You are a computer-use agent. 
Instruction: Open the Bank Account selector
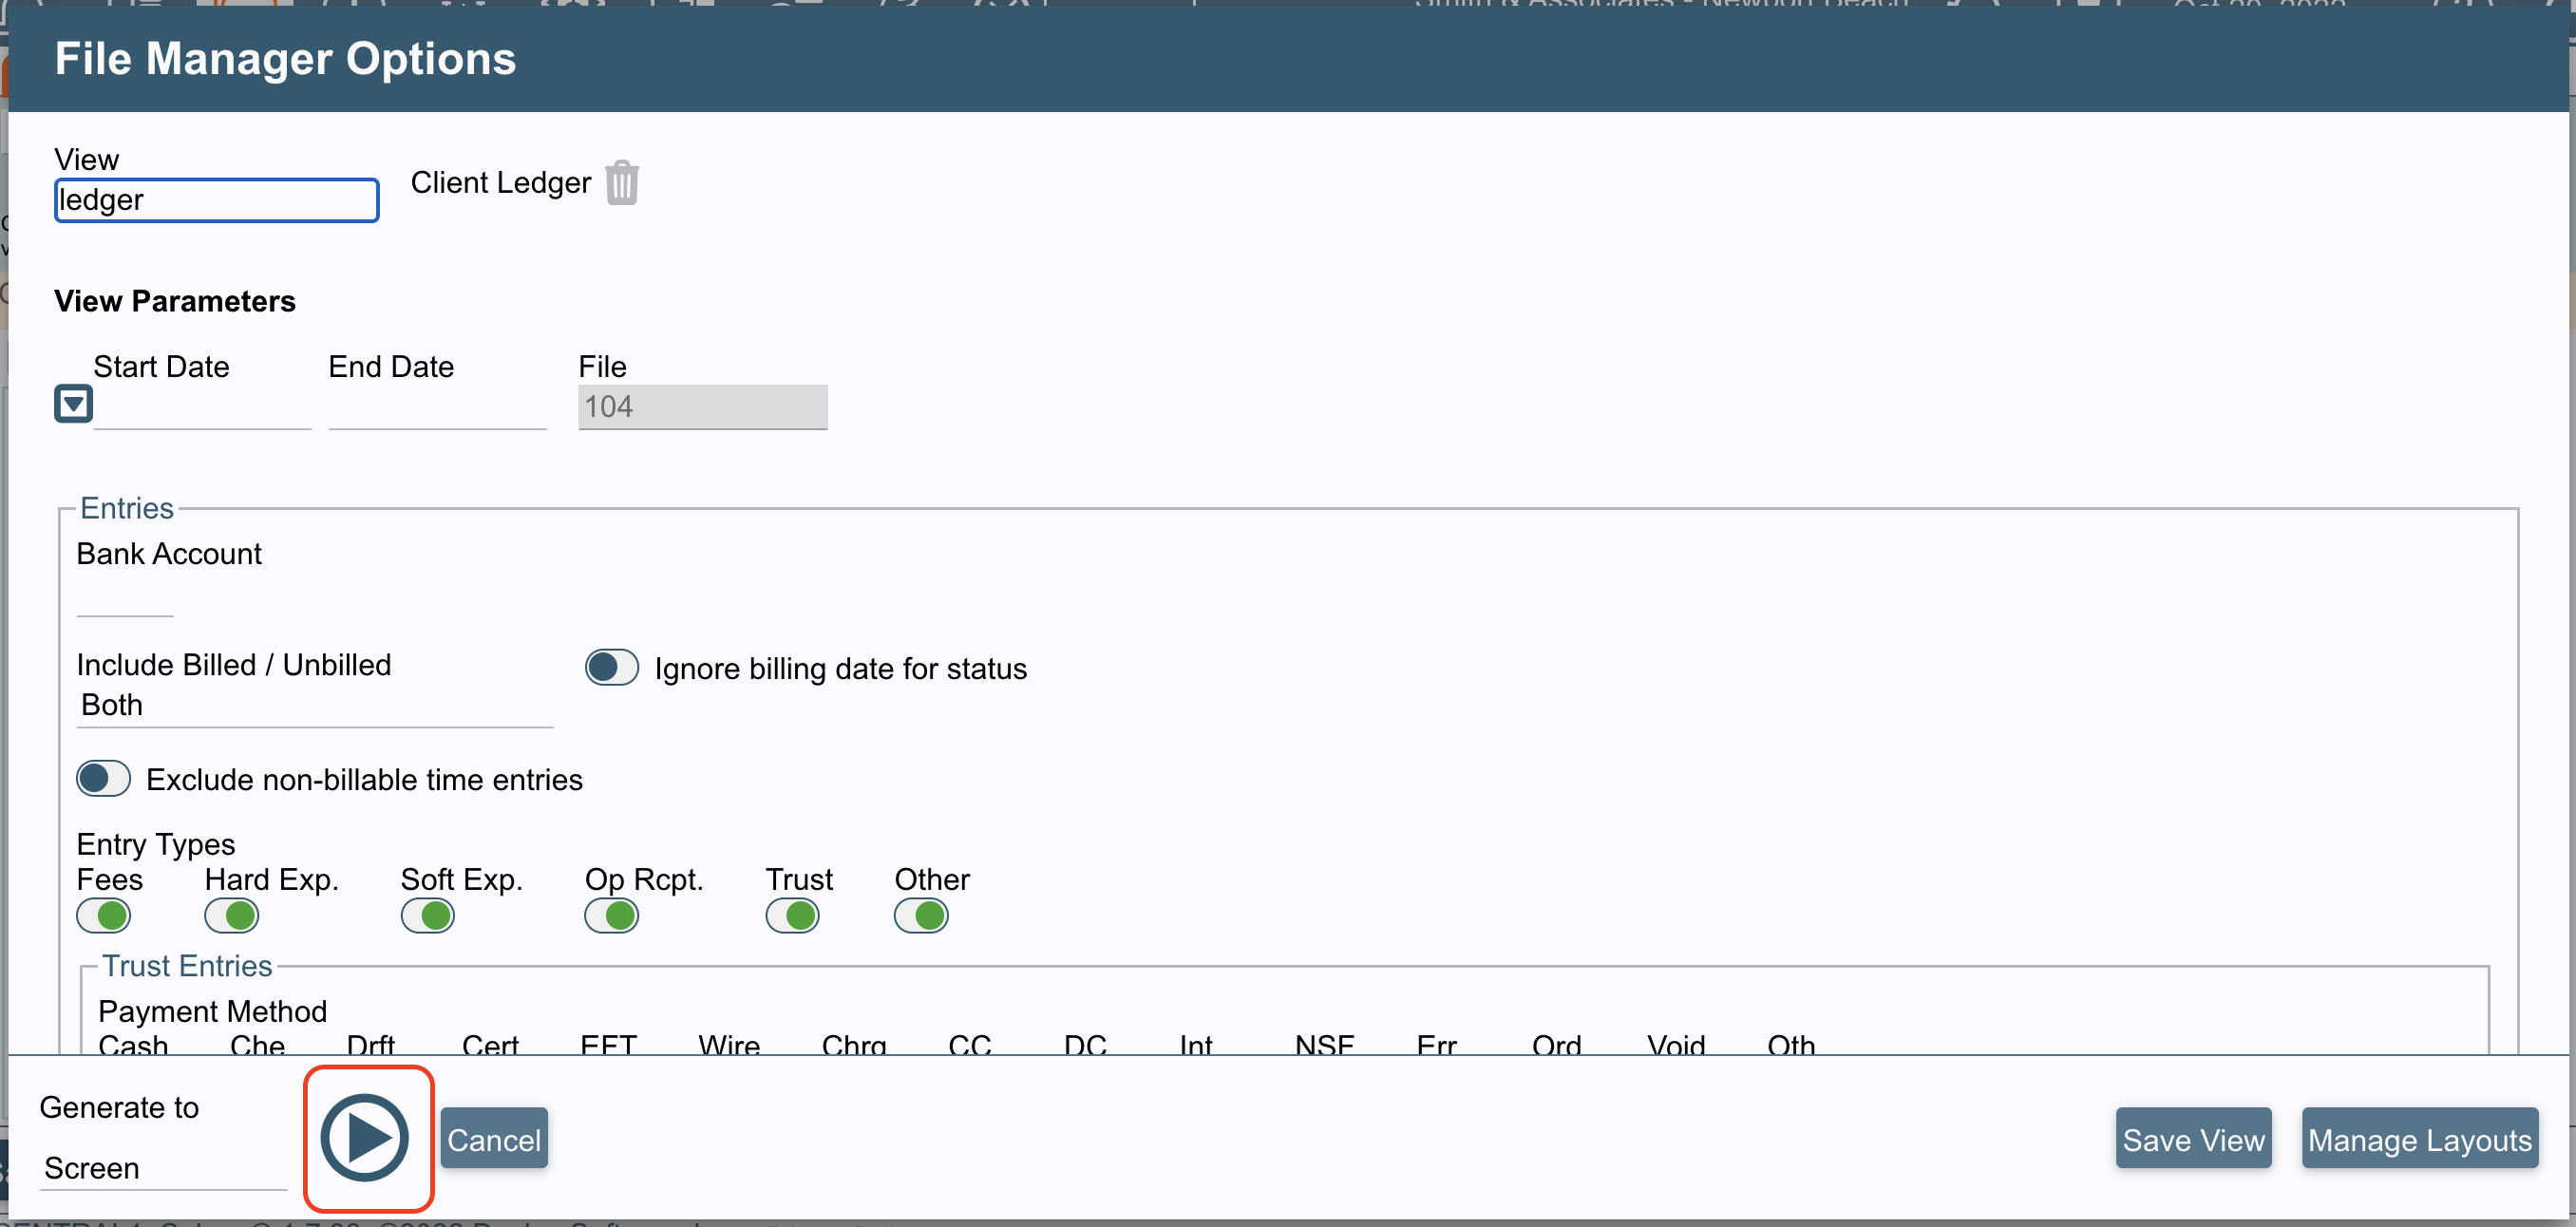pos(125,595)
